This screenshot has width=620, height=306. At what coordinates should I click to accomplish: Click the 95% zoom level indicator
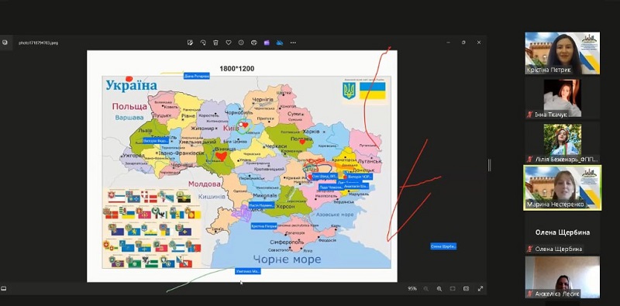[x=412, y=289]
